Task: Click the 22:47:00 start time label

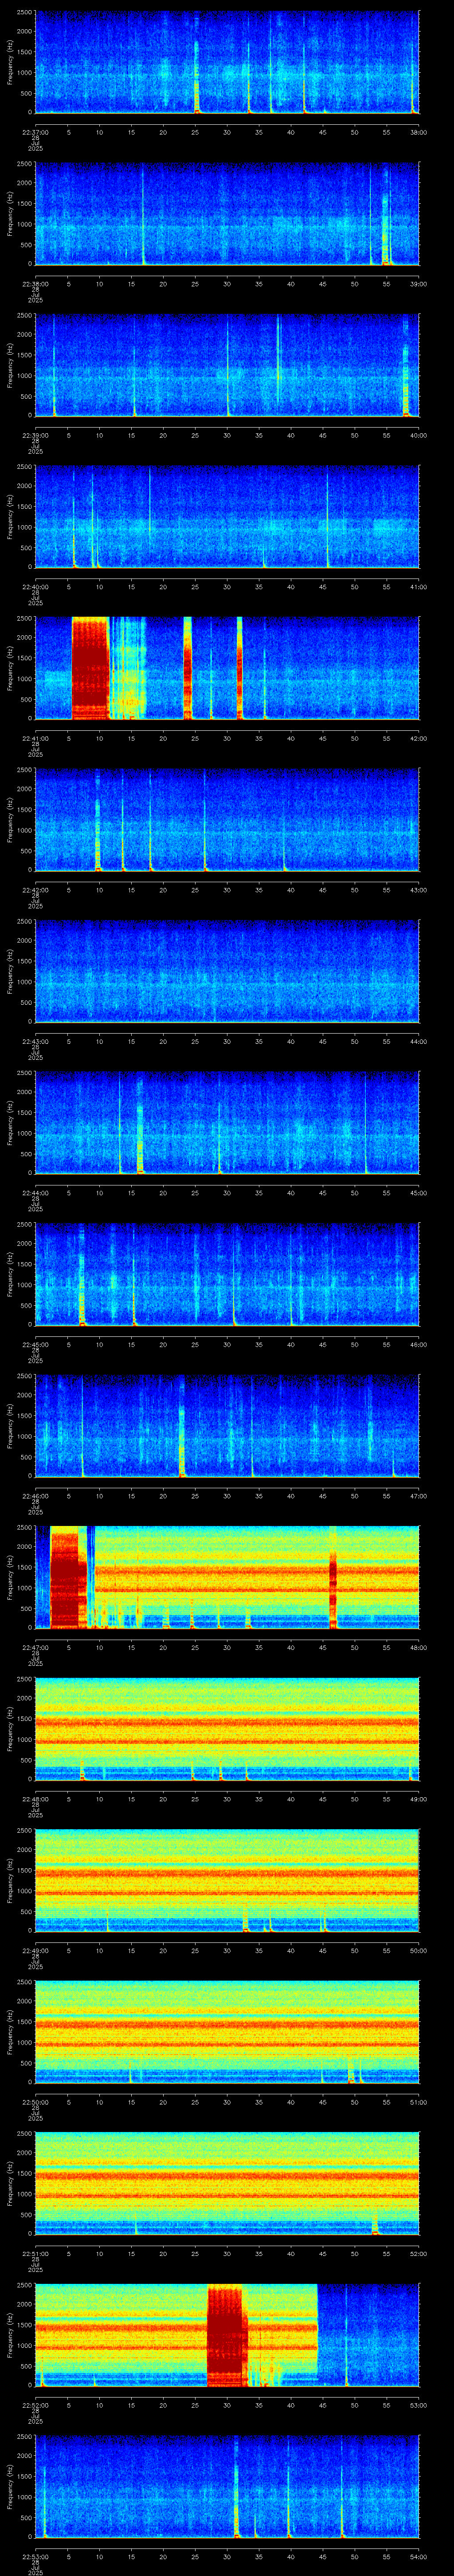Action: tap(35, 1647)
